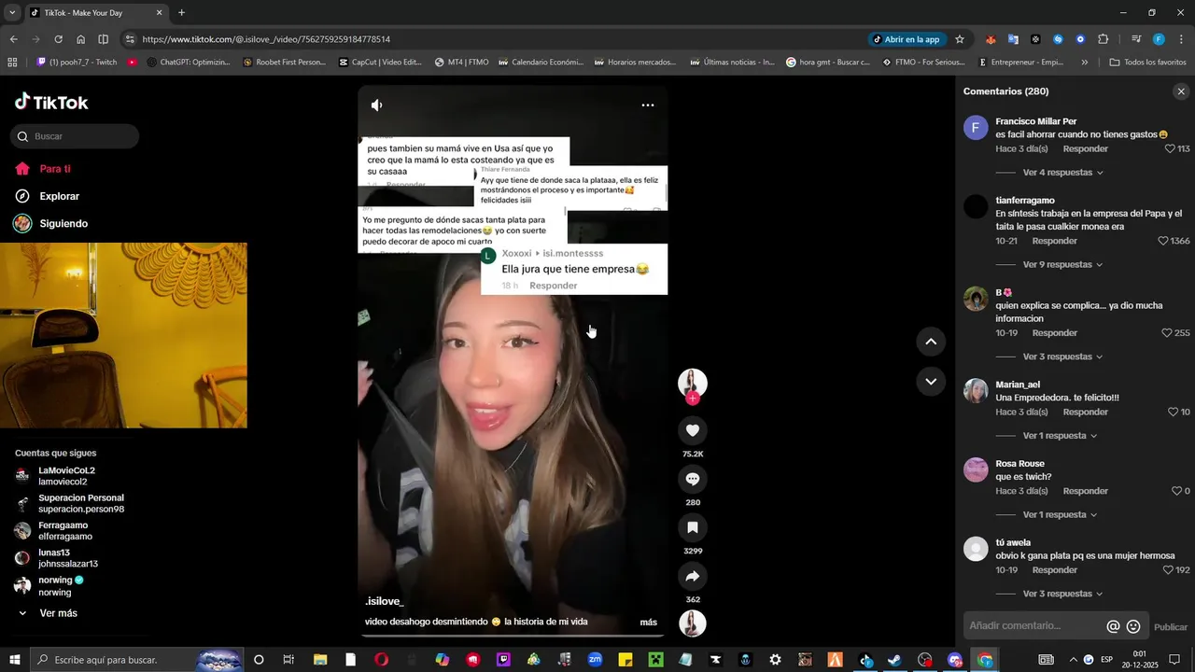Reply to Francisco Millar Per's comment
Viewport: 1195px width, 672px height.
pos(1086,149)
